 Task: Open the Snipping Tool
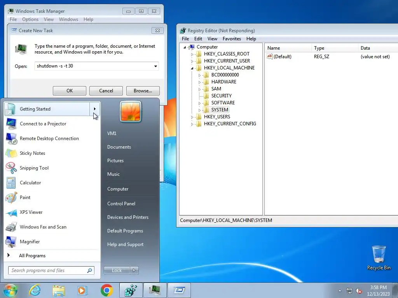pos(52,168)
